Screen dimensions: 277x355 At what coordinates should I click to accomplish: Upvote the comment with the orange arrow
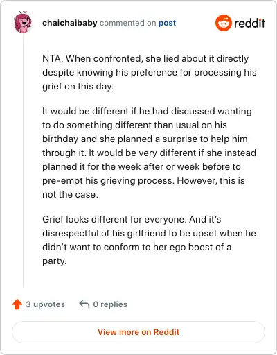(17, 304)
